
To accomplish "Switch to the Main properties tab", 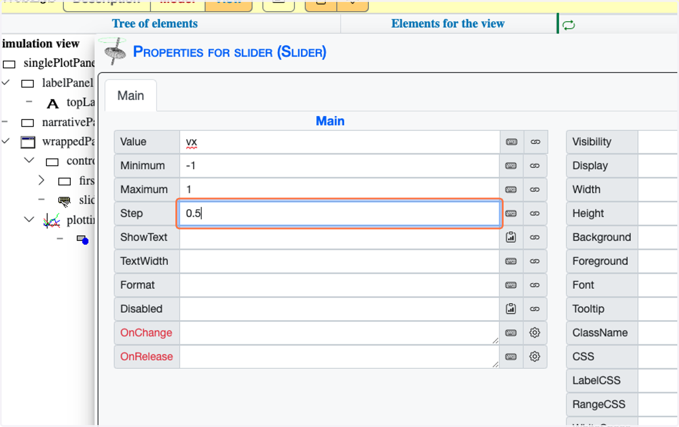I will 131,95.
